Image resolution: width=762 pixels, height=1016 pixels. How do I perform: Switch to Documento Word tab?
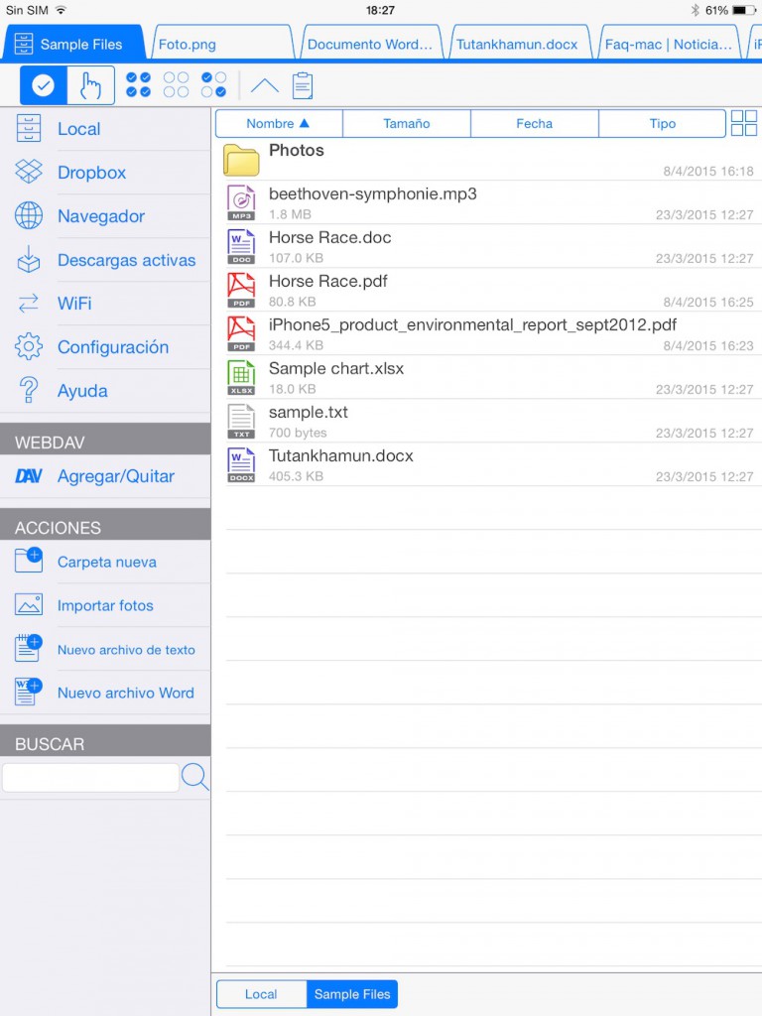[x=371, y=44]
